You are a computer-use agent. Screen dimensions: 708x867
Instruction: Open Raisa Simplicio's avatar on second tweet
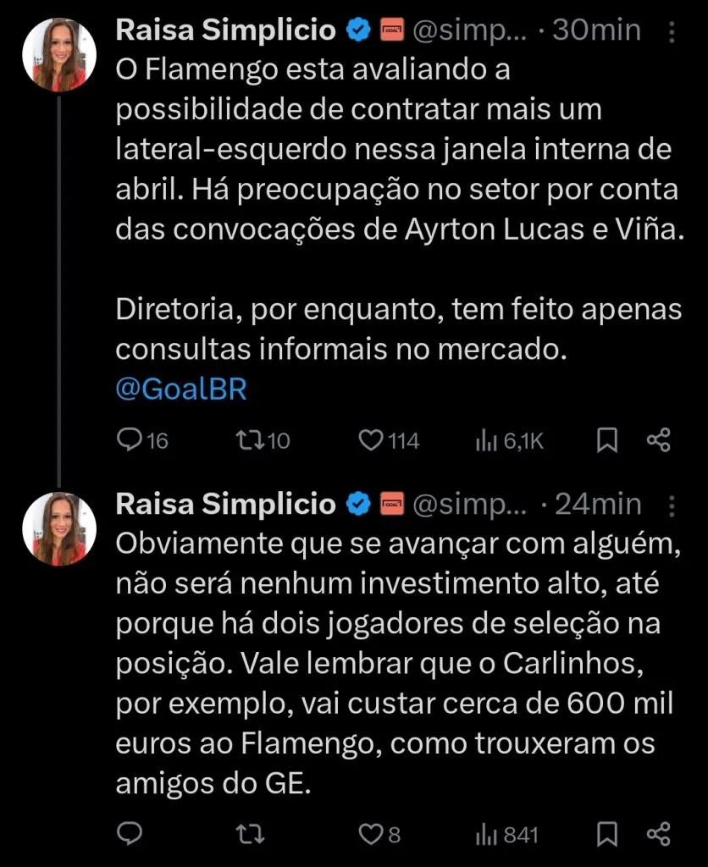pyautogui.click(x=59, y=528)
